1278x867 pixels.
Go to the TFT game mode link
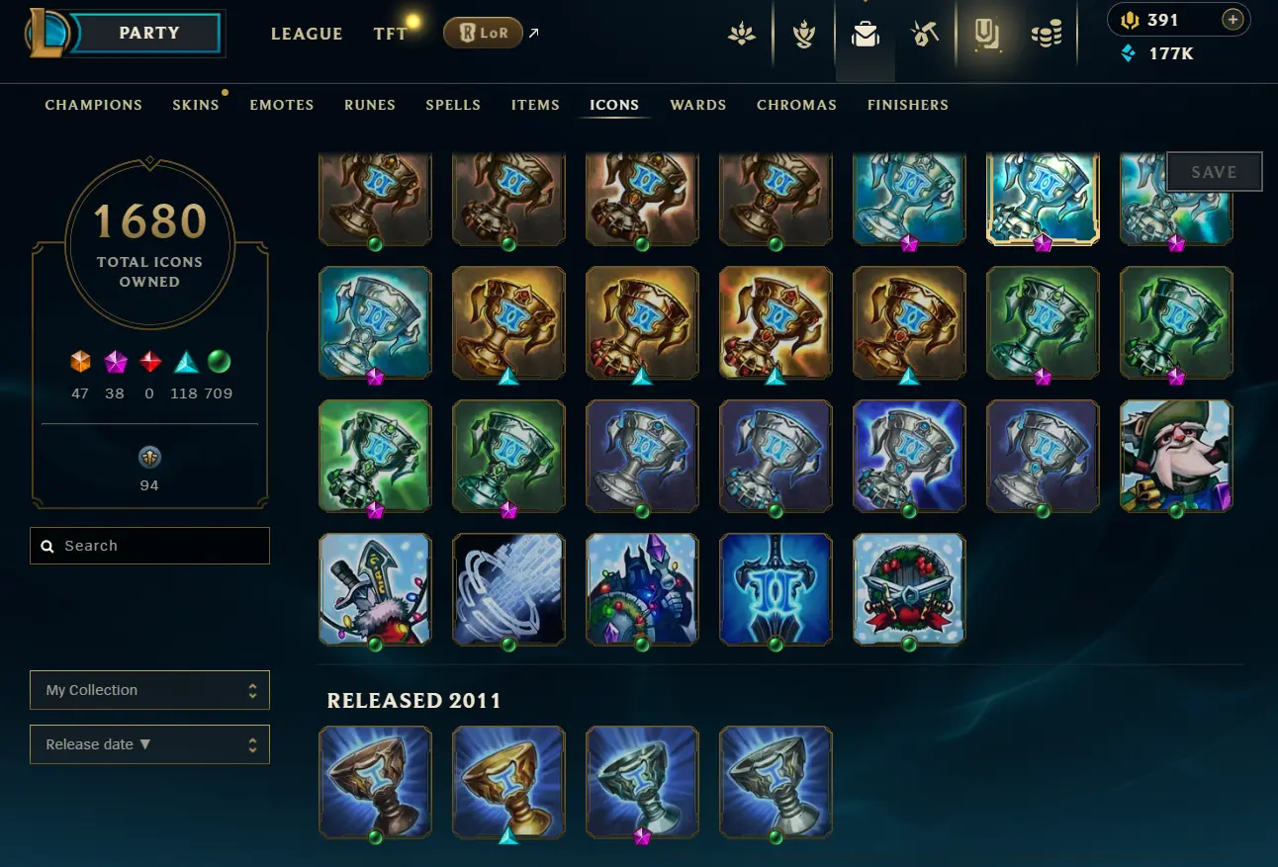pyautogui.click(x=390, y=34)
